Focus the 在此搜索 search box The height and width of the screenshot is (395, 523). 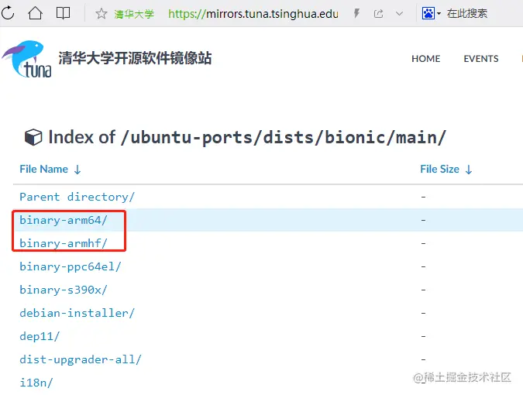click(x=467, y=14)
